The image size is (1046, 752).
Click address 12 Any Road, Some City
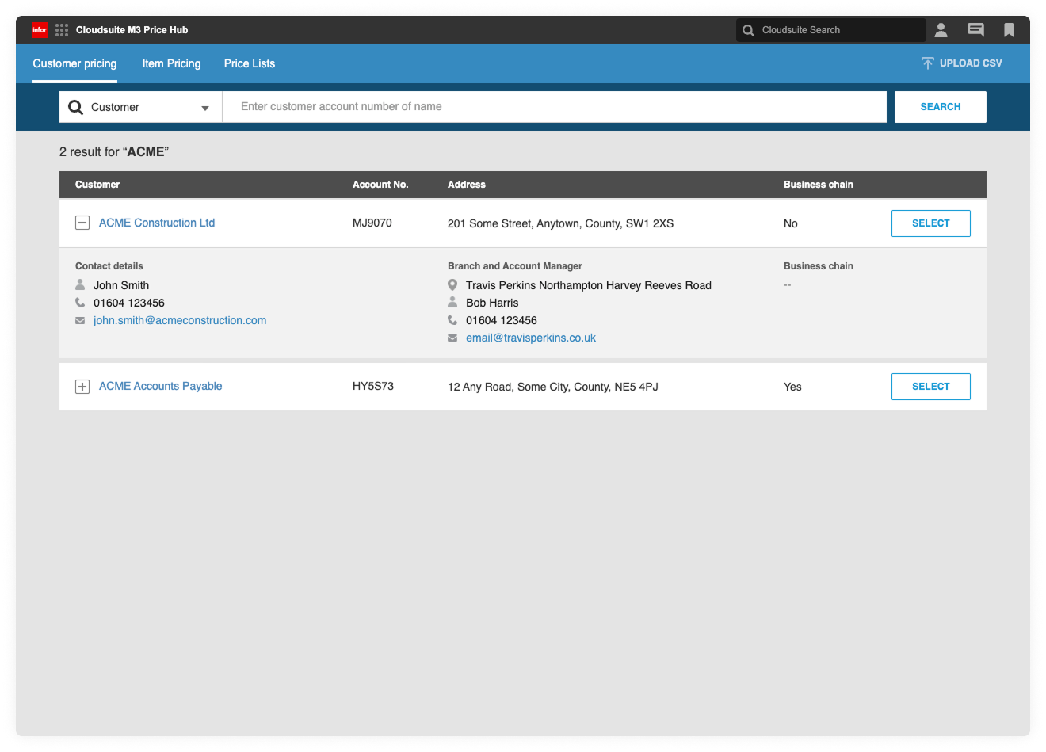[553, 387]
